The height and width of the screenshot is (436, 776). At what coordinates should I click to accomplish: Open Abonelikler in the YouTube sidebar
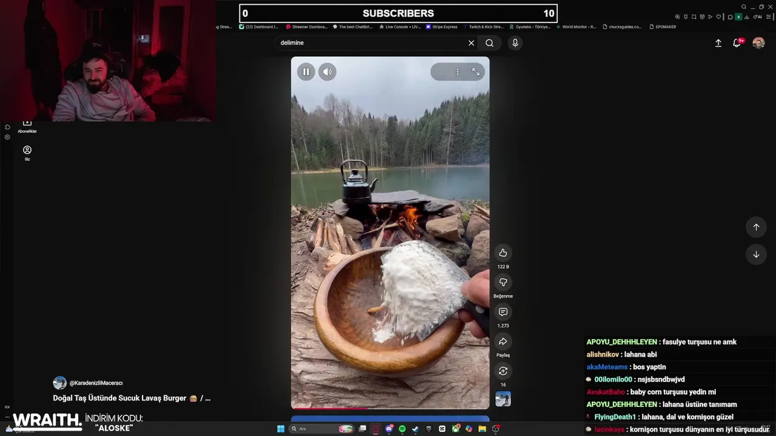[27, 126]
